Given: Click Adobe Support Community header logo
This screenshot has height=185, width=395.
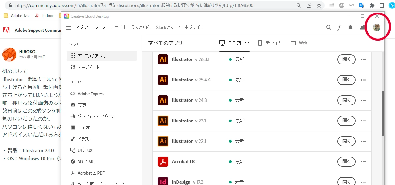Looking at the screenshot, I should 6,30.
